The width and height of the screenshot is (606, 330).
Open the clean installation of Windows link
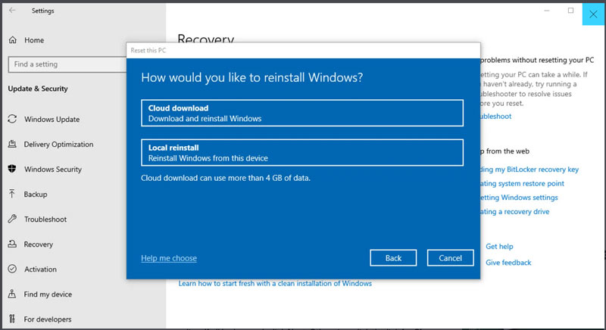click(x=275, y=283)
